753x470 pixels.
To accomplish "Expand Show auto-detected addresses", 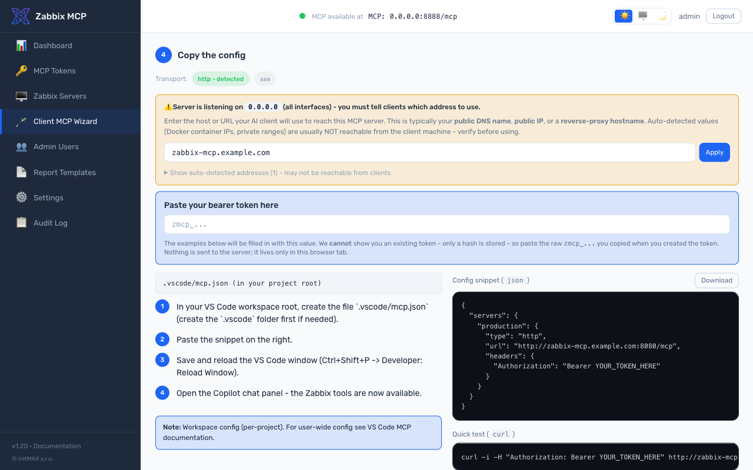I will pyautogui.click(x=277, y=173).
